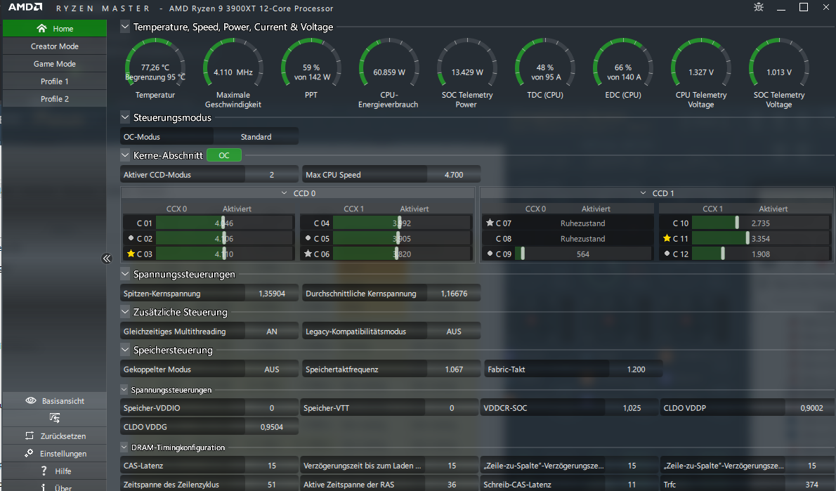Click the Aktiver CCD-Modus value 2

271,175
